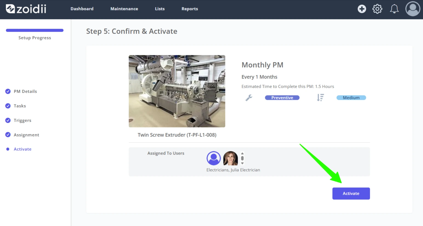Click the Assigned To Users label

pos(166,153)
